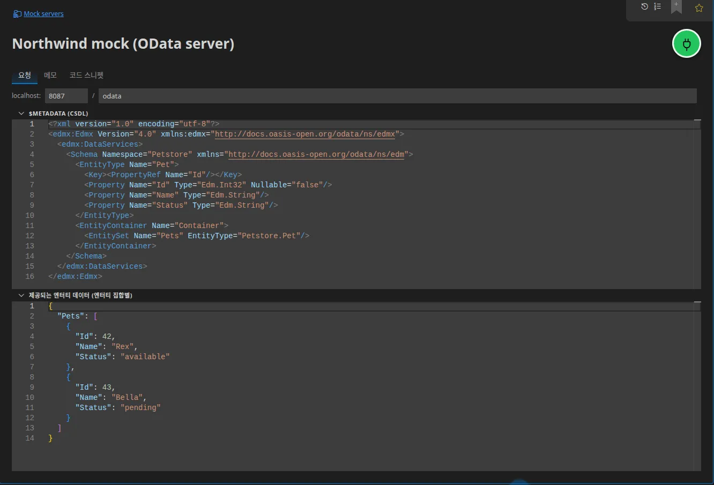This screenshot has height=485, width=714.
Task: Click the oasis-open edm namespace URL on the Schema line
Action: pos(316,154)
